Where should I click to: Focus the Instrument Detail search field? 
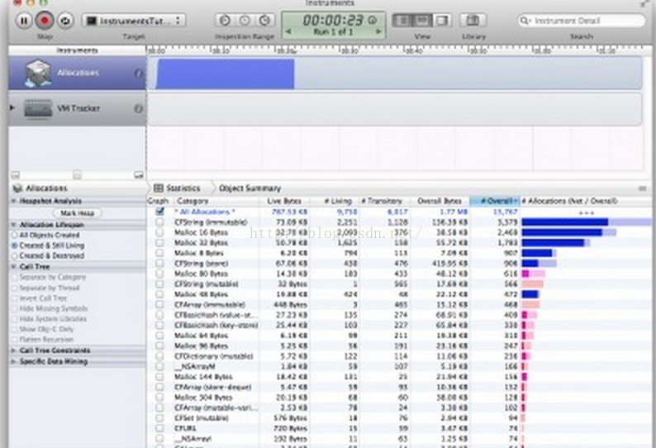pyautogui.click(x=582, y=21)
